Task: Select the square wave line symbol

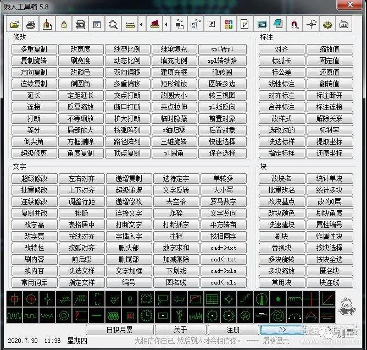Action: click(x=31, y=315)
